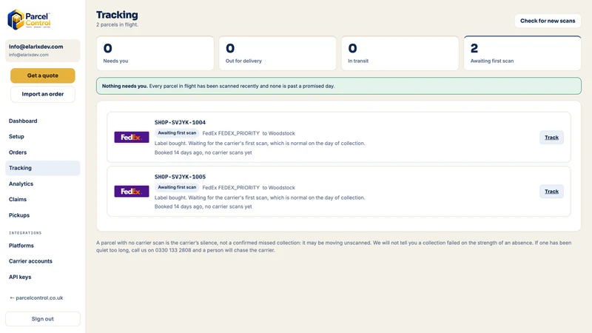Click the 'A parcel with no carrier scan' footnote
Screen dimensions: 592x333
(x=334, y=246)
